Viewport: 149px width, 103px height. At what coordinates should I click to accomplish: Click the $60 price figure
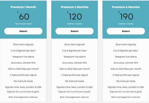click(x=23, y=15)
